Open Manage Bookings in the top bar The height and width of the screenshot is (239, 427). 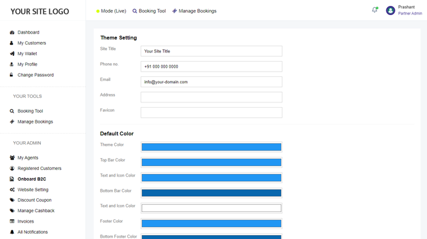[x=194, y=11]
